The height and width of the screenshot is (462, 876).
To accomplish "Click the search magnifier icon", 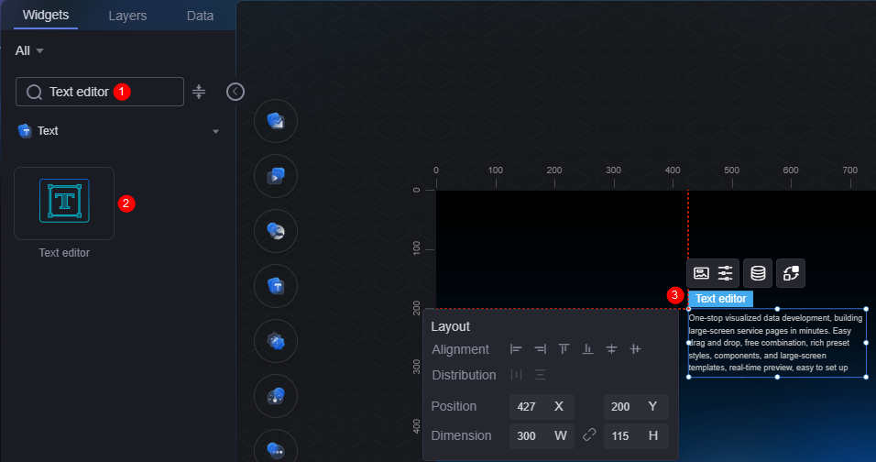I will pos(34,93).
